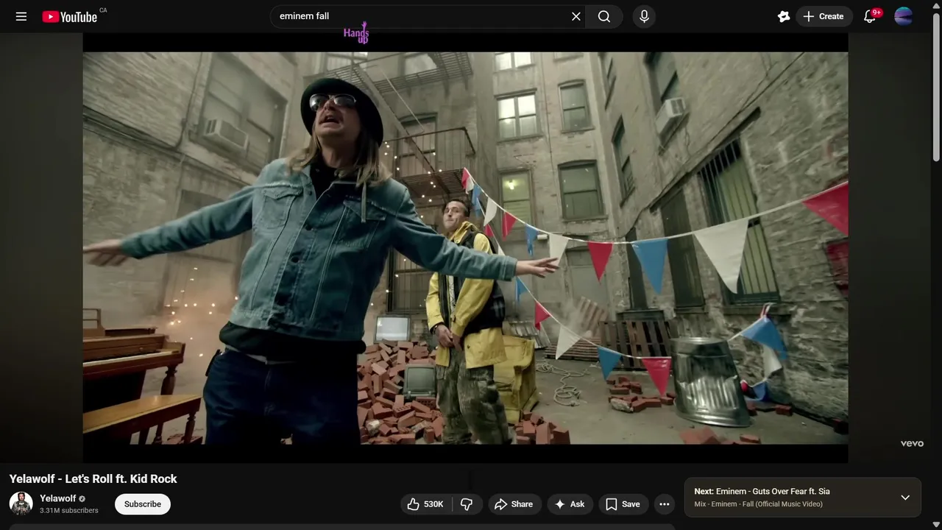Screen dimensions: 942x530
Task: Click the title 'Yelawolf - Let's Roll ft. Kid Rock'
Action: [x=93, y=478]
